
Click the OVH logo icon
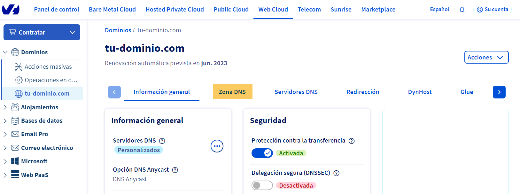[11, 10]
